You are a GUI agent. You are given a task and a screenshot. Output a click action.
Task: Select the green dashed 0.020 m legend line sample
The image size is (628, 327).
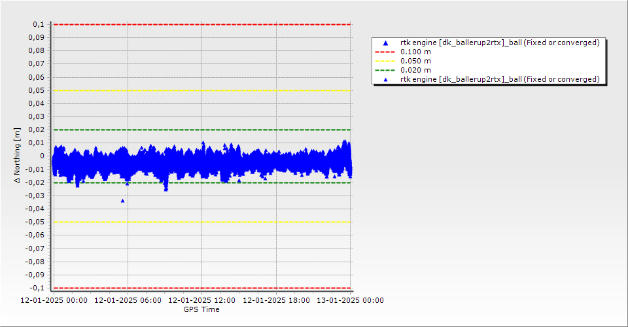[385, 71]
